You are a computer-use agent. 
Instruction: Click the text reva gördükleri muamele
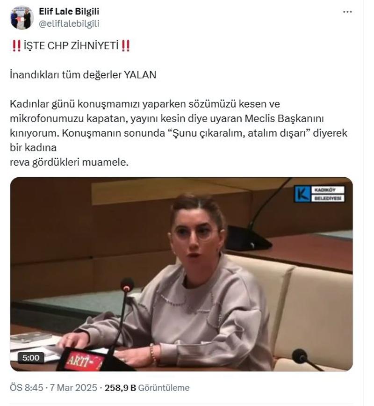click(69, 162)
